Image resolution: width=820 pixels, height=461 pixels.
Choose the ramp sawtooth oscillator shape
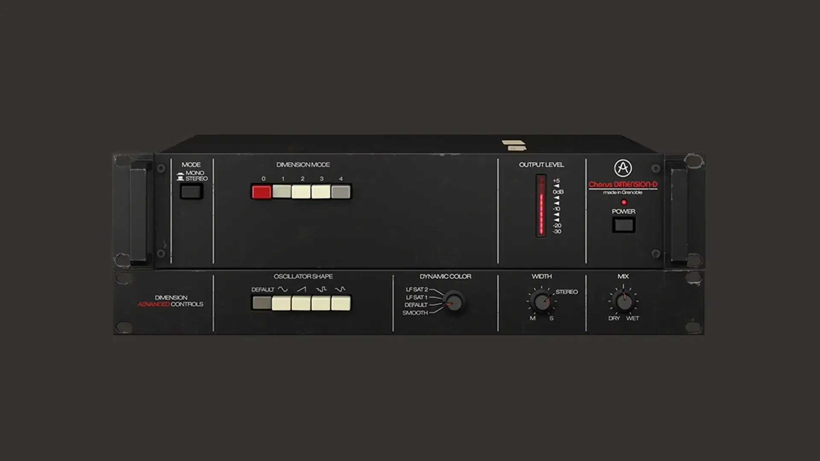click(301, 303)
